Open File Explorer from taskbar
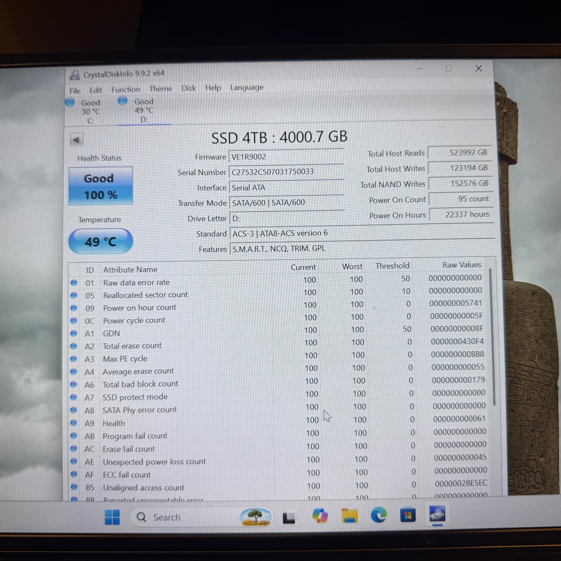The width and height of the screenshot is (561, 561). [x=349, y=516]
